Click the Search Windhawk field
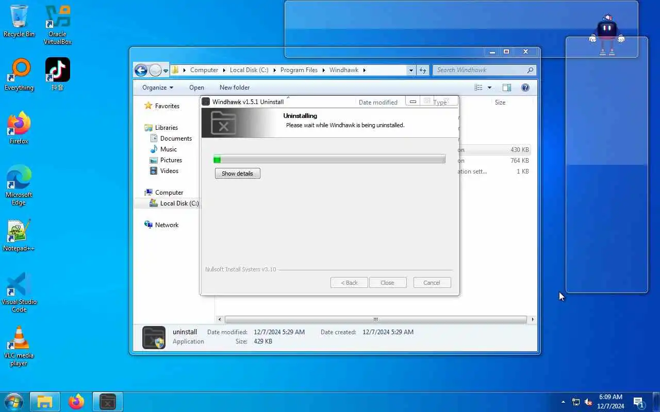 (x=484, y=70)
